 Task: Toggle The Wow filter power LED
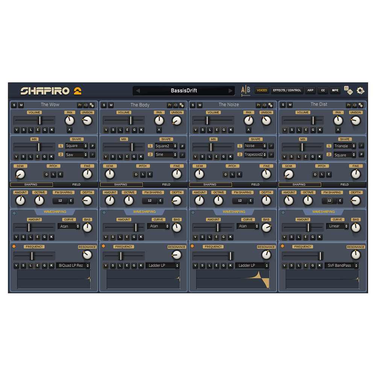coord(14,246)
